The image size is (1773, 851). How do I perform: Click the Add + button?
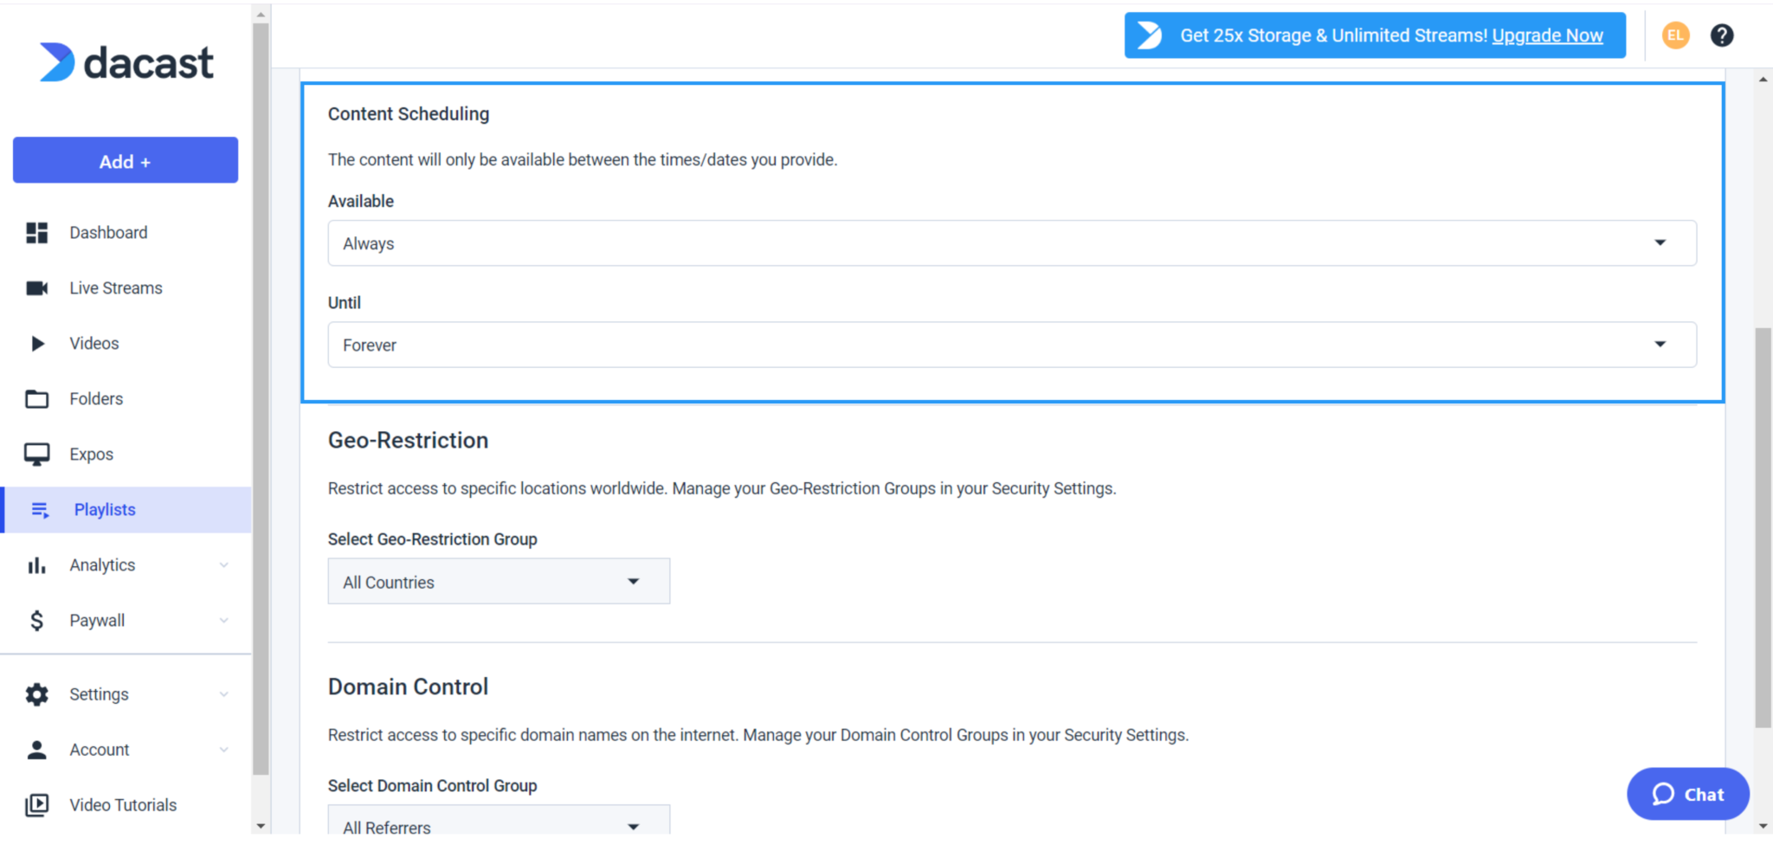coord(125,160)
